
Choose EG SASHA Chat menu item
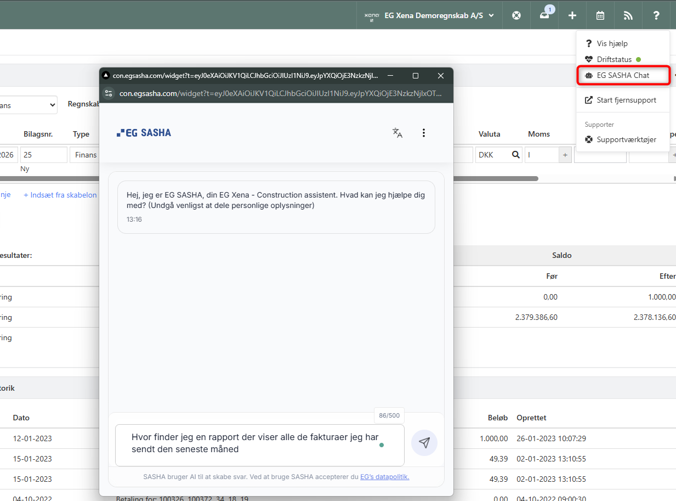pyautogui.click(x=623, y=75)
